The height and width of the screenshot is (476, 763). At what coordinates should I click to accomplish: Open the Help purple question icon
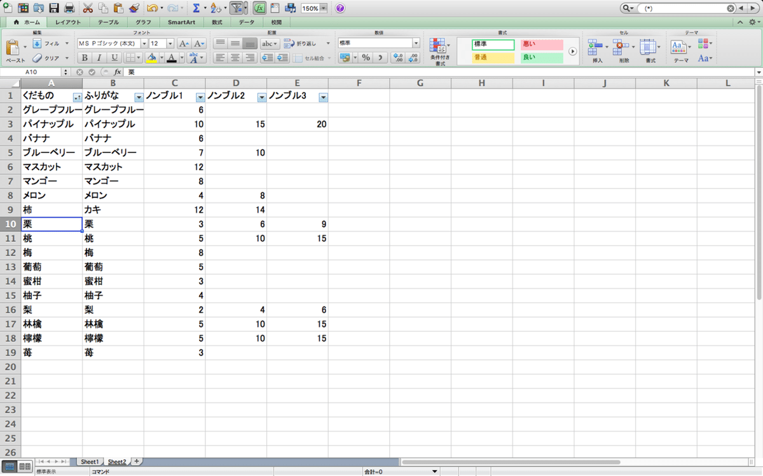(340, 8)
